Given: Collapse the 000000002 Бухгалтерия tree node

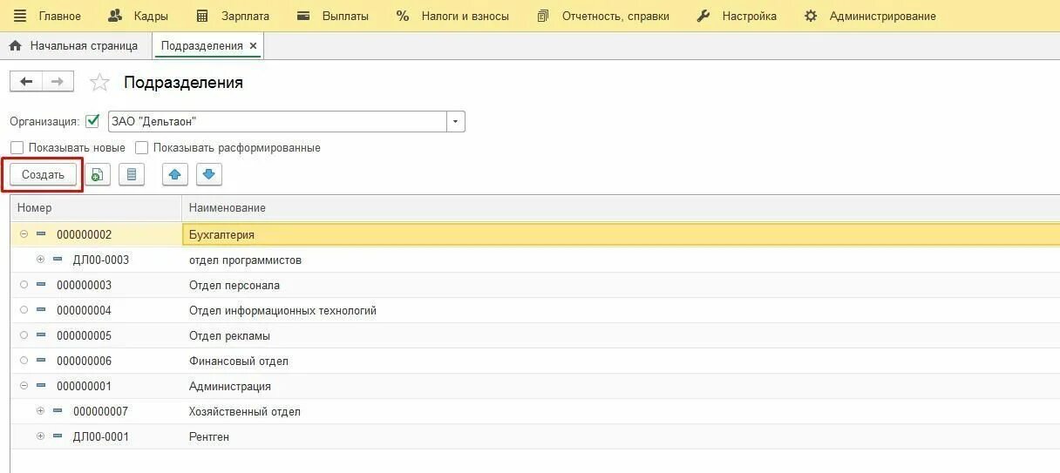Looking at the screenshot, I should click(24, 234).
